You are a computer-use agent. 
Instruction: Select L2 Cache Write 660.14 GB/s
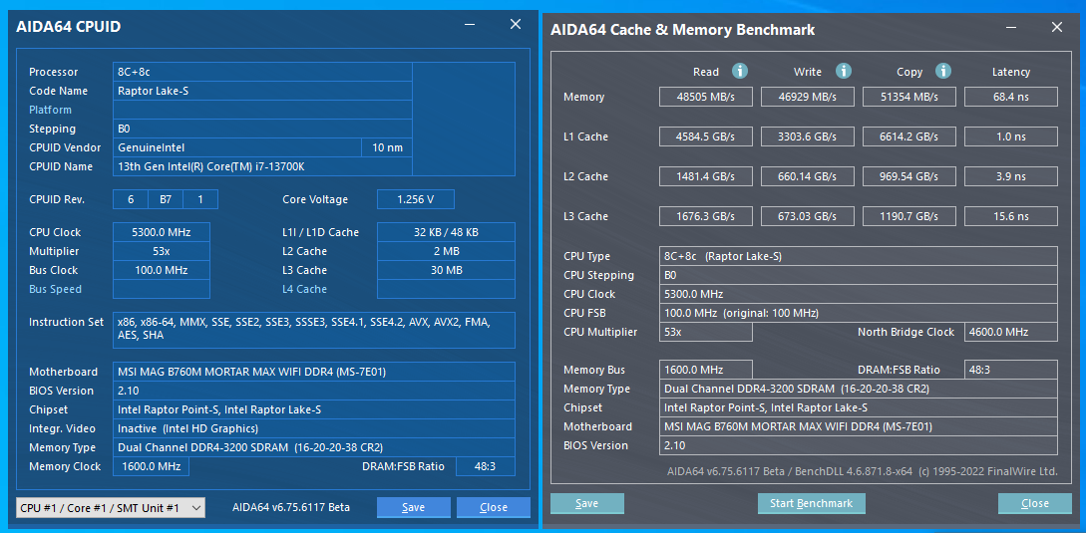808,176
